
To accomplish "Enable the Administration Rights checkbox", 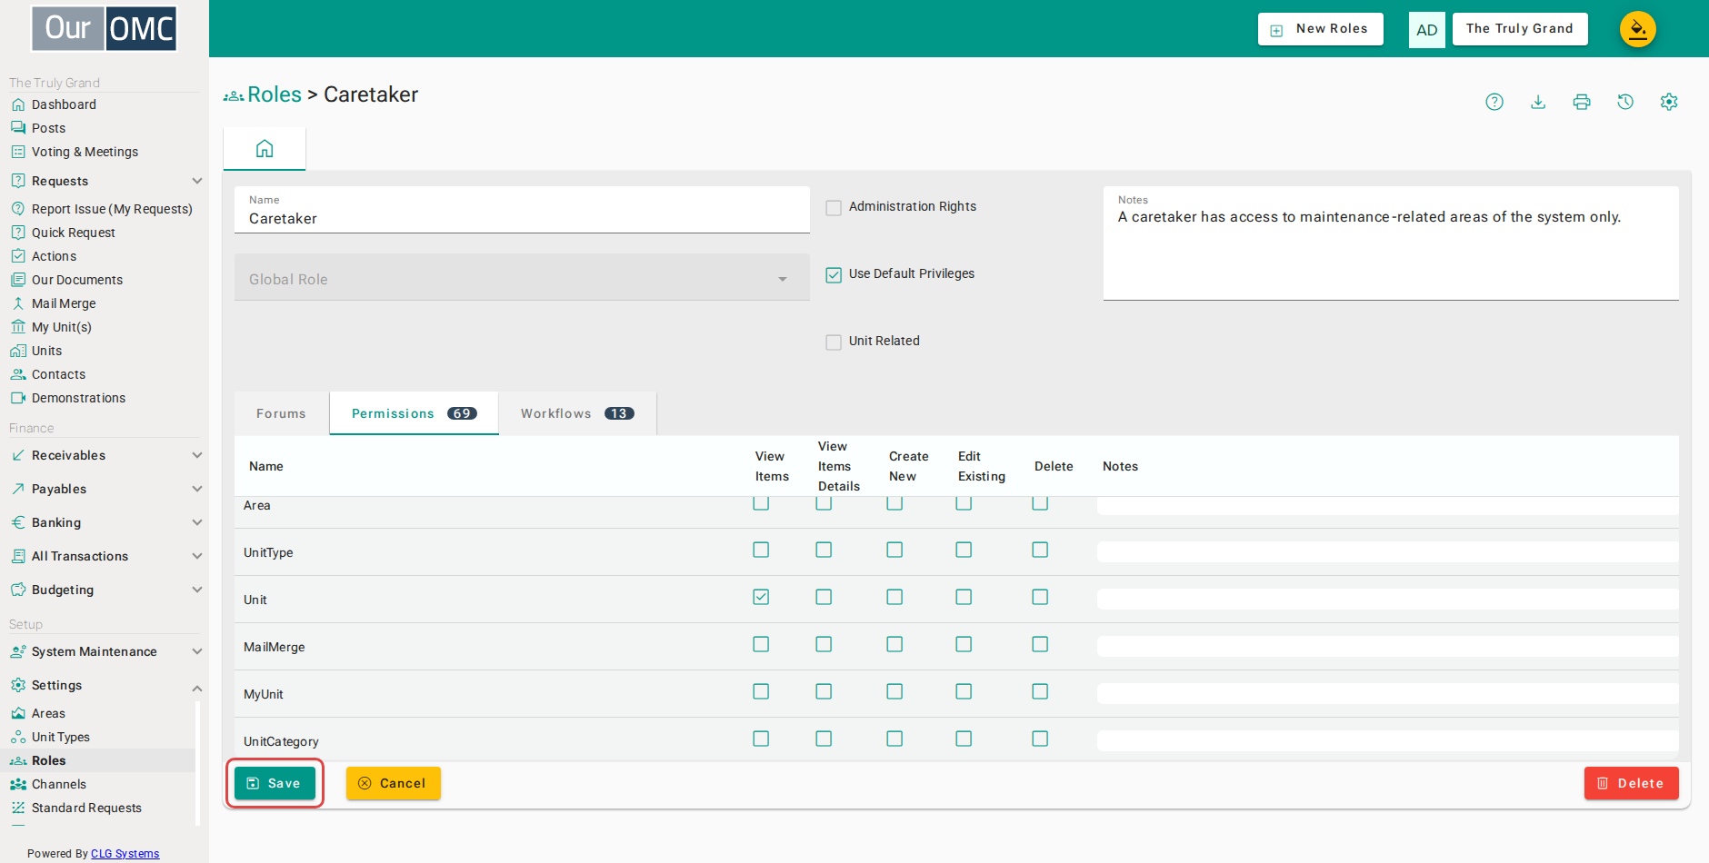I will tap(834, 207).
